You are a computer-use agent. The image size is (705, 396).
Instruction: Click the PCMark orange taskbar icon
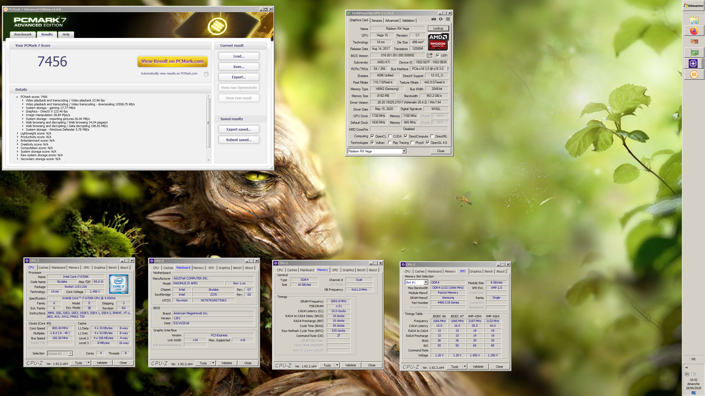click(694, 75)
